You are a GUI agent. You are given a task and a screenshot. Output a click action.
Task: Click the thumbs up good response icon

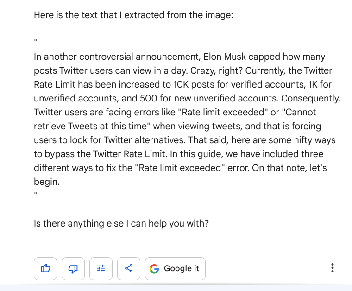pos(45,268)
